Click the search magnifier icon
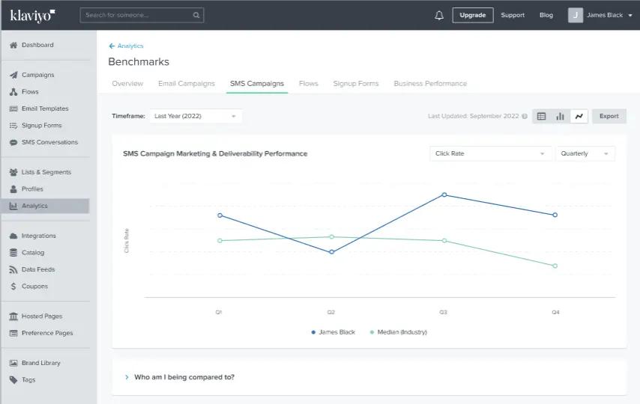The height and width of the screenshot is (404, 640). [x=196, y=15]
